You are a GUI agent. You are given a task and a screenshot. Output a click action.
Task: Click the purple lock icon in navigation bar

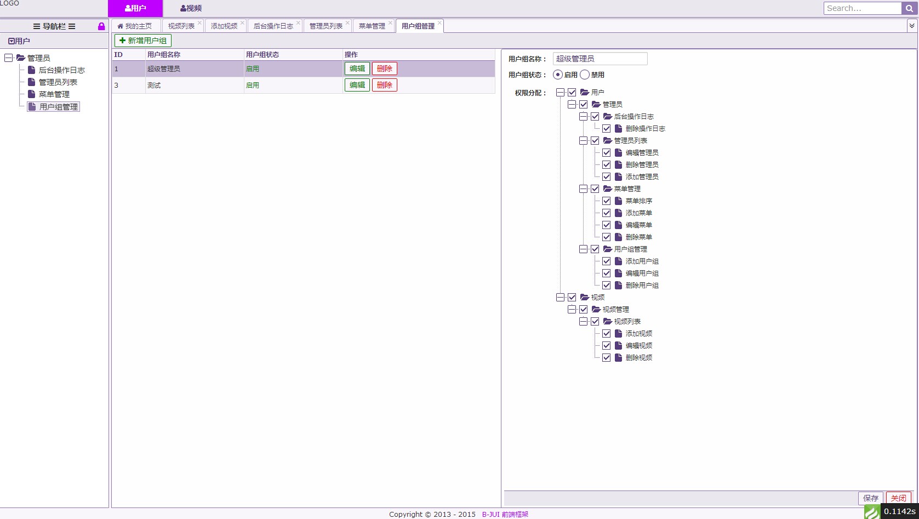click(101, 26)
